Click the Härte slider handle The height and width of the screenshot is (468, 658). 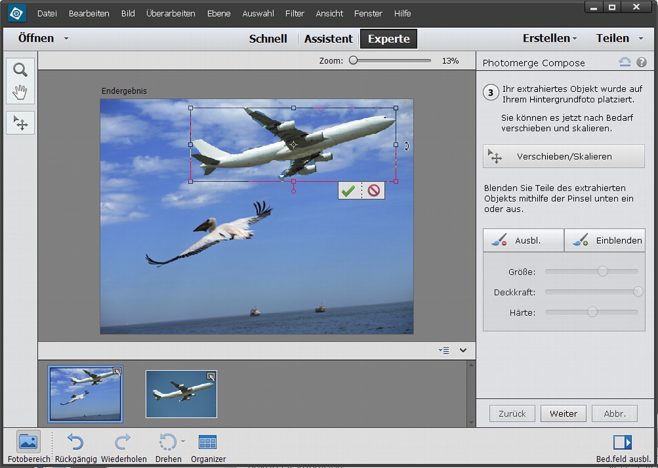click(x=592, y=312)
